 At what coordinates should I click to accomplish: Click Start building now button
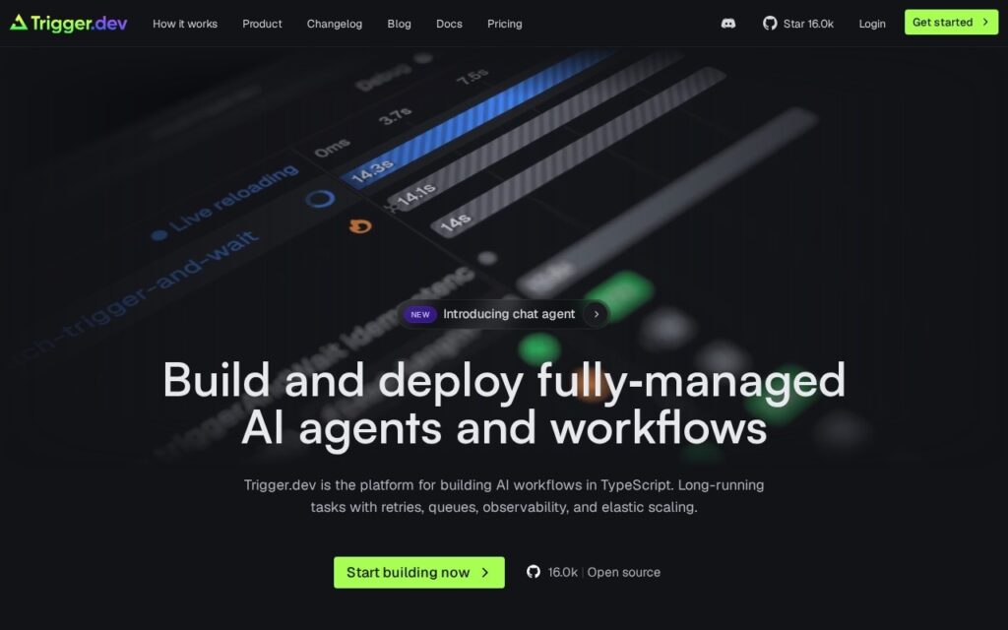point(419,572)
